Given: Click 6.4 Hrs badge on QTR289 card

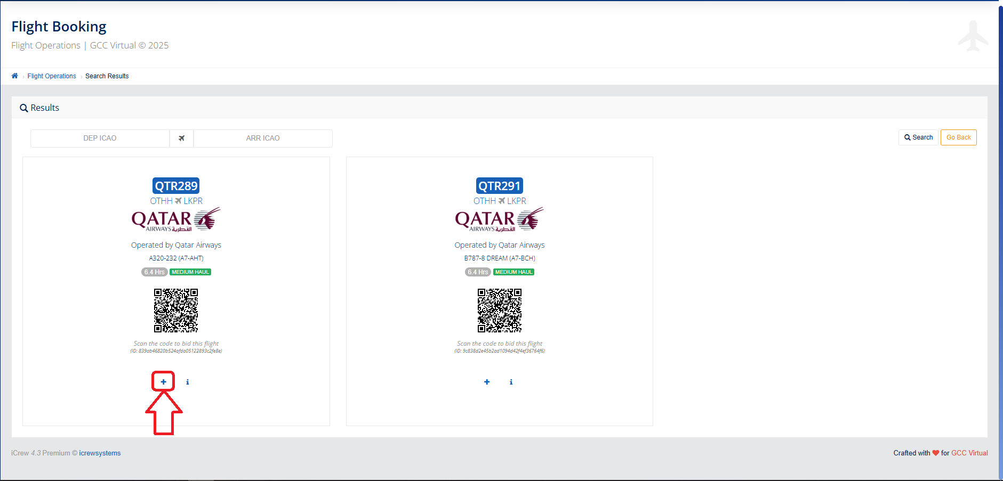Looking at the screenshot, I should click(155, 272).
